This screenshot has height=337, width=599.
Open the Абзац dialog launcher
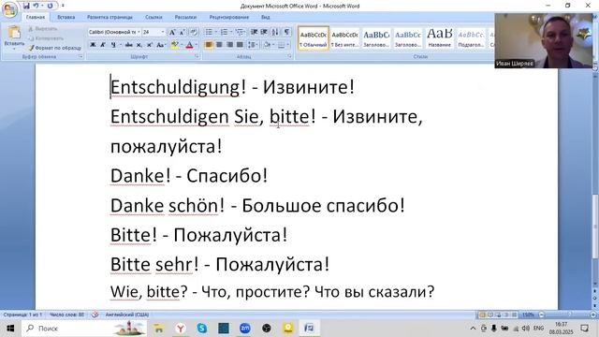289,56
